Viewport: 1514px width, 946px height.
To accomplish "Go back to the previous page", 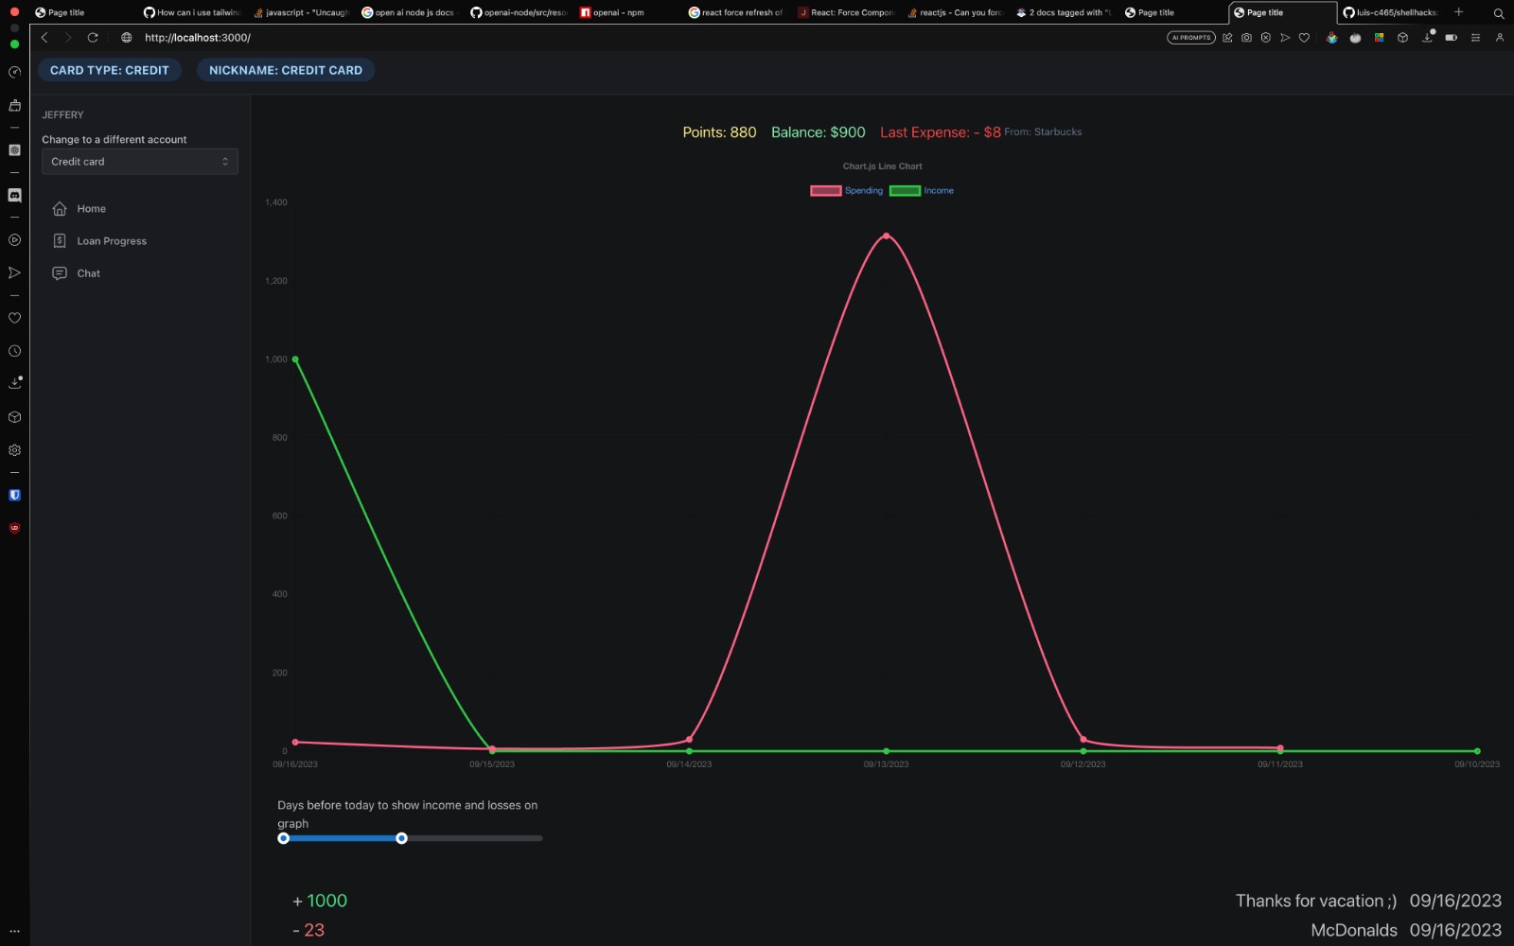I will coord(44,38).
